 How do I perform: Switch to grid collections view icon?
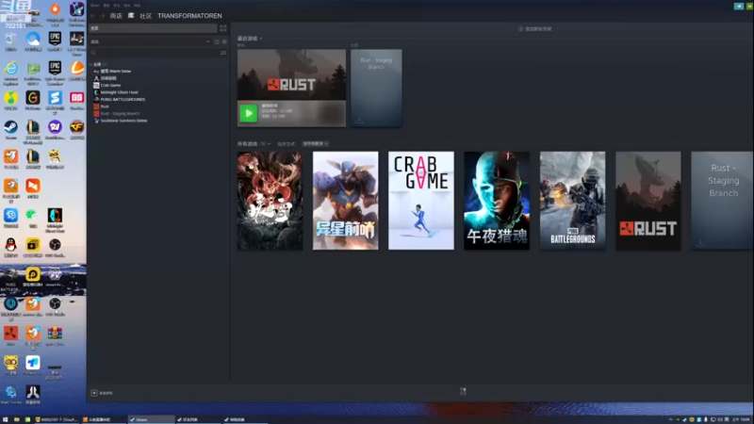(x=223, y=28)
